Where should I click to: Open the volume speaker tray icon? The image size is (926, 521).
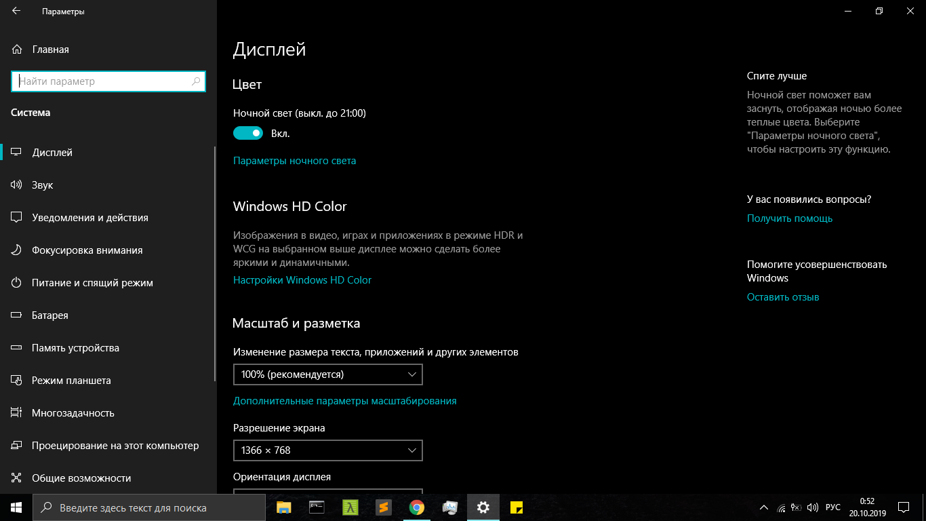[x=813, y=507]
